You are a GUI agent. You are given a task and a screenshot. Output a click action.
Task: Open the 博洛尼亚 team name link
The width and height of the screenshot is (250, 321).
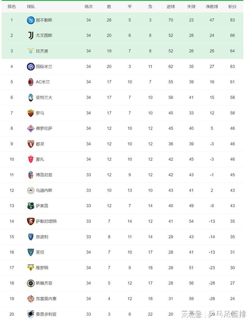pyautogui.click(x=44, y=175)
